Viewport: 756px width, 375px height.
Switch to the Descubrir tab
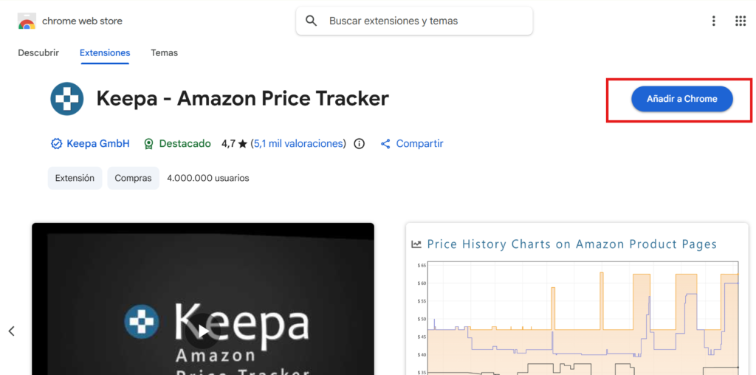tap(38, 53)
